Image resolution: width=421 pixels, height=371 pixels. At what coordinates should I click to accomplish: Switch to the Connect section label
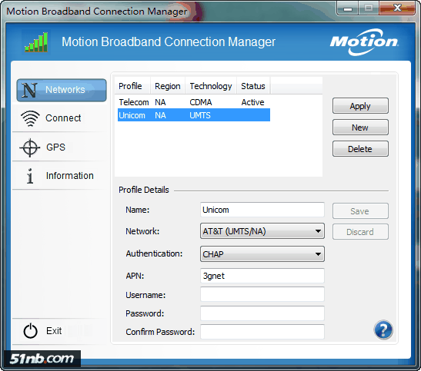coord(63,118)
